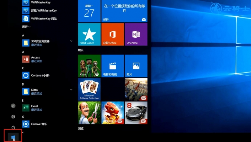Open WiFiMasterKey website shortcut icon

(x=26, y=19)
